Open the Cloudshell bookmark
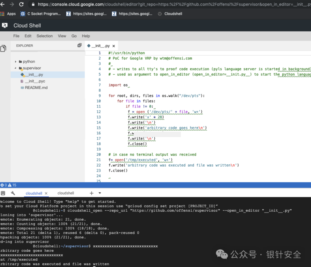The width and height of the screenshot is (311, 267). [x=170, y=14]
